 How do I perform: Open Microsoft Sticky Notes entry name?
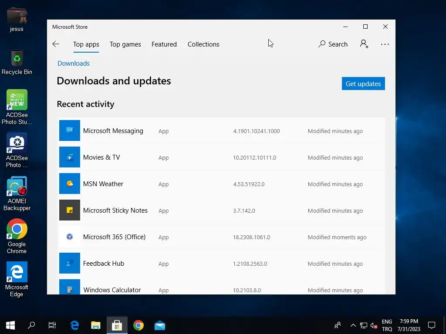tap(115, 210)
